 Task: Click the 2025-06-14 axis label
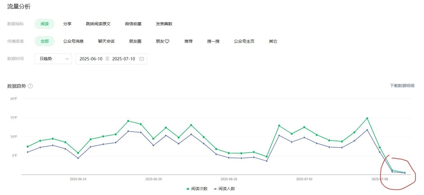78,179
